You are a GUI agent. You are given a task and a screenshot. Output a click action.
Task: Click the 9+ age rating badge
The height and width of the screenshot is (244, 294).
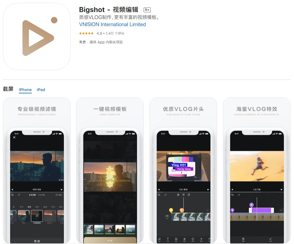tap(147, 10)
